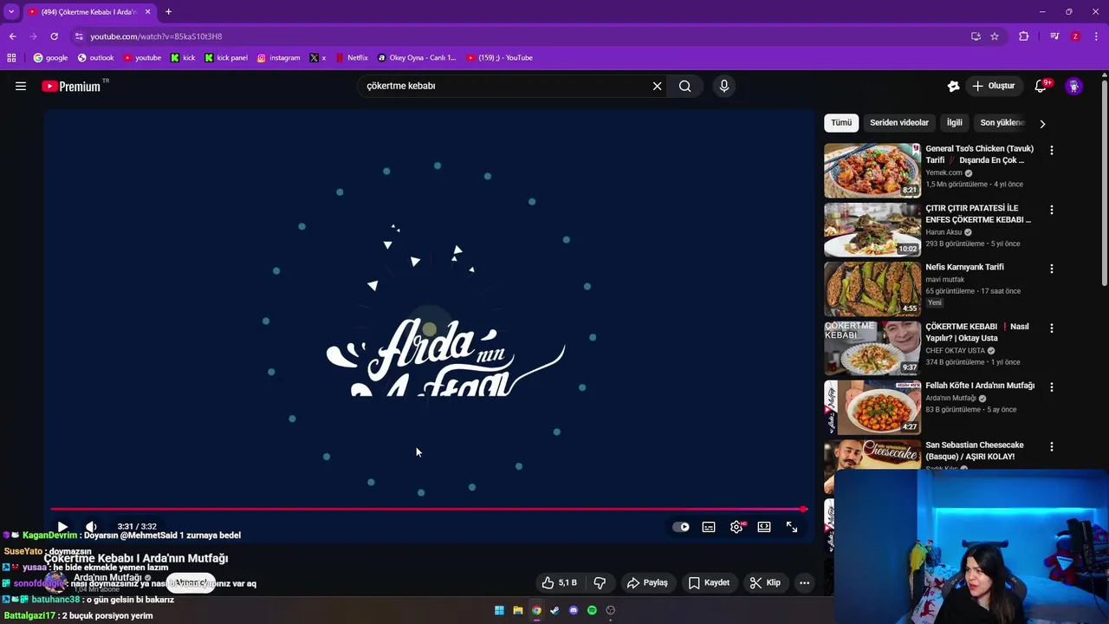This screenshot has width=1109, height=624.
Task: Open the account avatar menu
Action: coord(1073,86)
